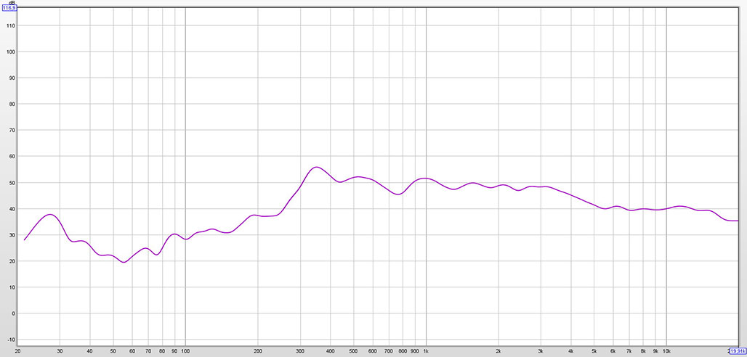This screenshot has height=357, width=747.
Task: Click the 1k frequency axis label
Action: (x=426, y=350)
